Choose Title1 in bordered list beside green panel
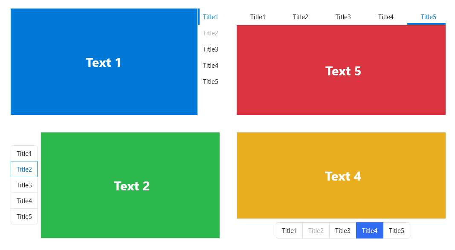Screen dimensions: 455x250 click(x=24, y=153)
